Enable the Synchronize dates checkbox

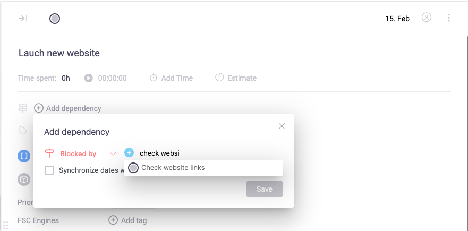[49, 170]
